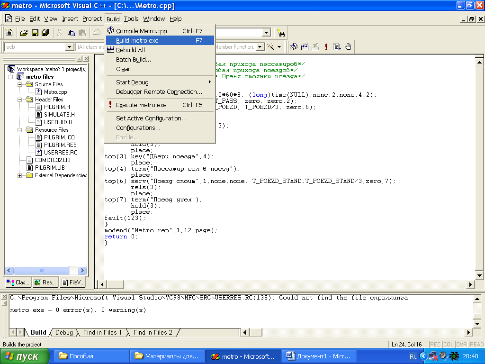Collapse the metro files project node
This screenshot has width=485, height=364.
(x=11, y=77)
